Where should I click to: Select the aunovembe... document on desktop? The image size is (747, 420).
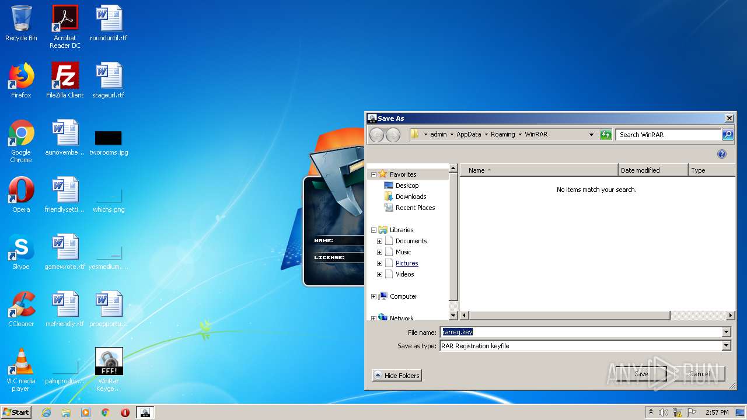click(x=65, y=138)
